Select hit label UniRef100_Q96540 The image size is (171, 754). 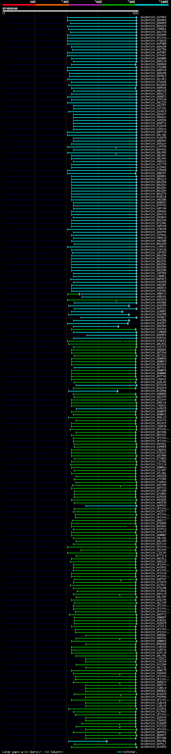(x=153, y=141)
